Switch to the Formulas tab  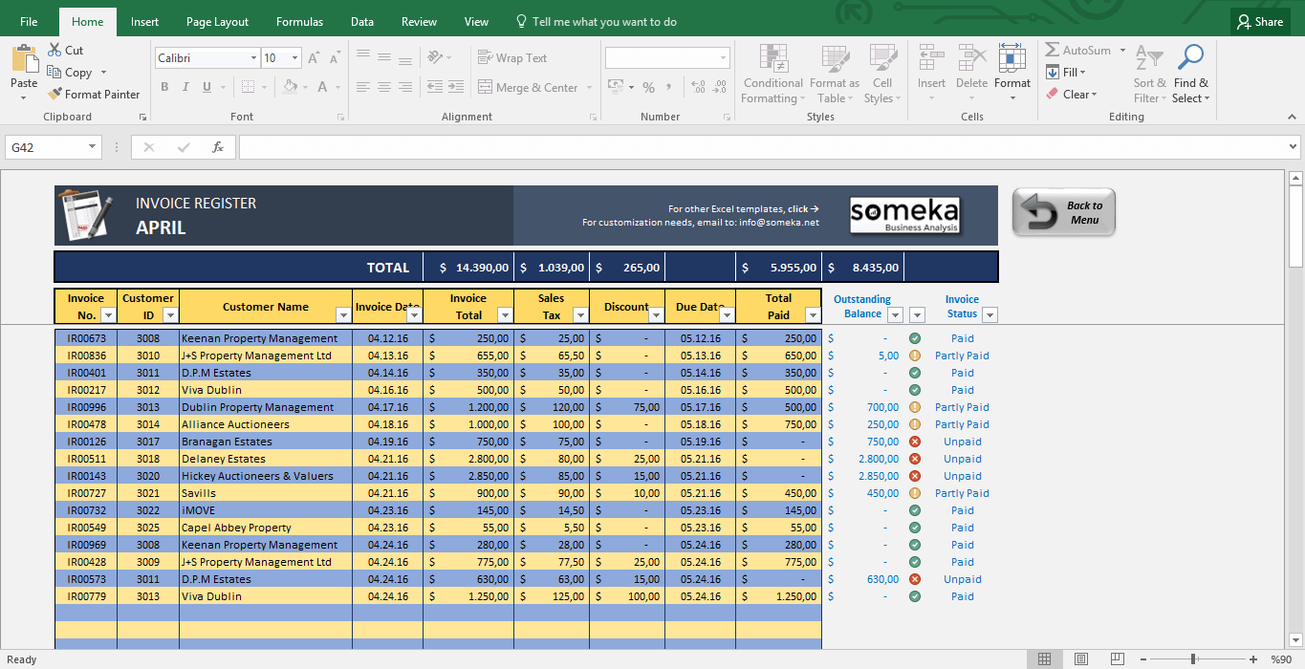[x=299, y=21]
